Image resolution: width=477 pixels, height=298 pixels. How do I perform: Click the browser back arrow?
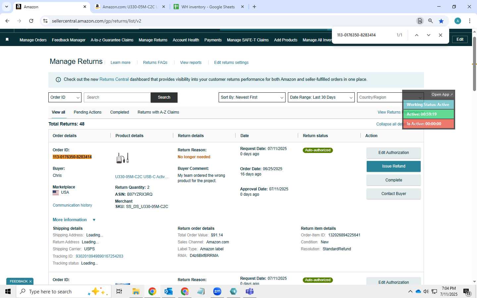pyautogui.click(x=7, y=21)
